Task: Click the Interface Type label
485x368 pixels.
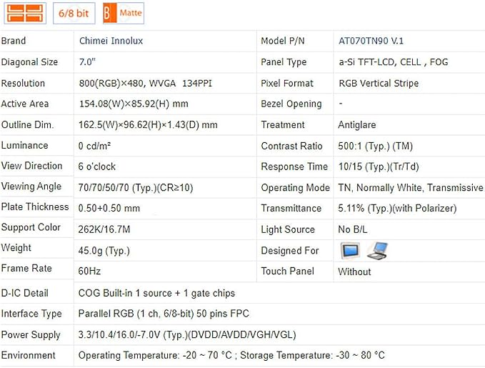Action: 31,314
